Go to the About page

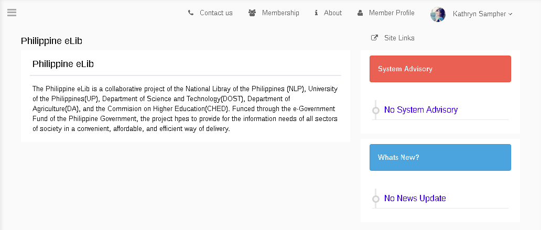click(x=332, y=13)
